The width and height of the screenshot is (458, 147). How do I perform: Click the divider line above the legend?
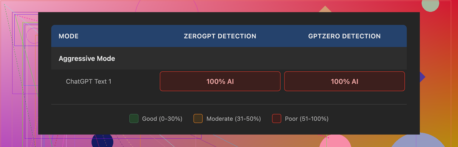(x=229, y=104)
